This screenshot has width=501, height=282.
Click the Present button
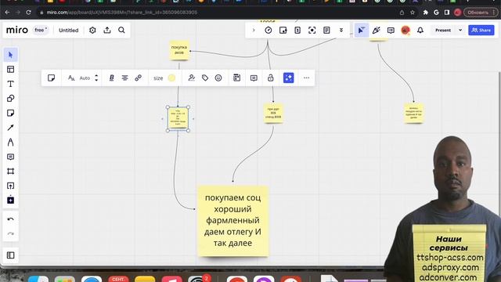coord(443,31)
